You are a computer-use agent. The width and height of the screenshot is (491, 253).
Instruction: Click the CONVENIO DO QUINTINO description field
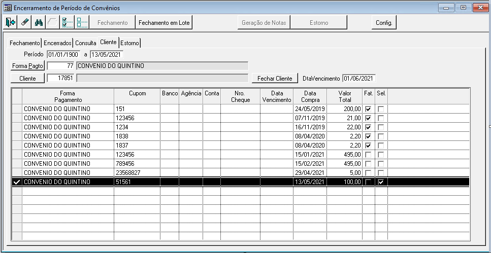162,66
